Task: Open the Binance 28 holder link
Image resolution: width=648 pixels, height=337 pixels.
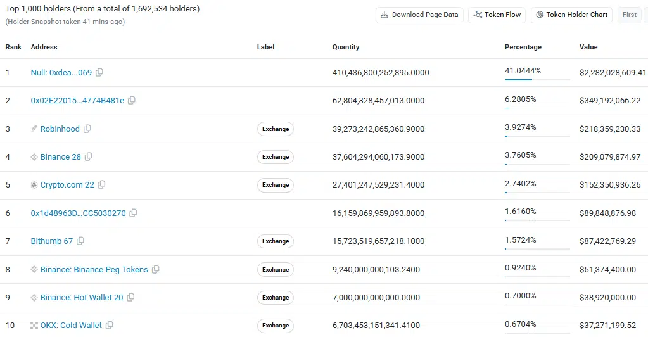Action: (61, 157)
